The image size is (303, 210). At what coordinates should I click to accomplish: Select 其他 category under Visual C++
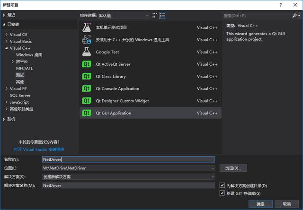(x=20, y=82)
